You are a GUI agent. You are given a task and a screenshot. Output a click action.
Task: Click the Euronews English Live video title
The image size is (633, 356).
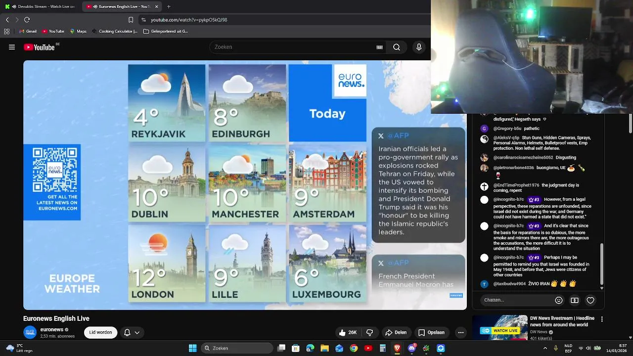pos(56,318)
